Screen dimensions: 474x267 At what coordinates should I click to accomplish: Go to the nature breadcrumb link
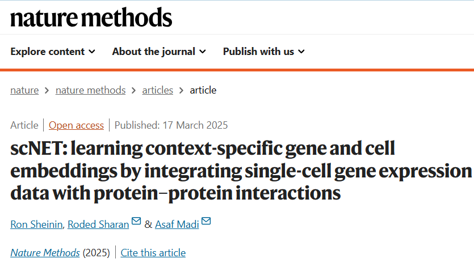pyautogui.click(x=24, y=90)
